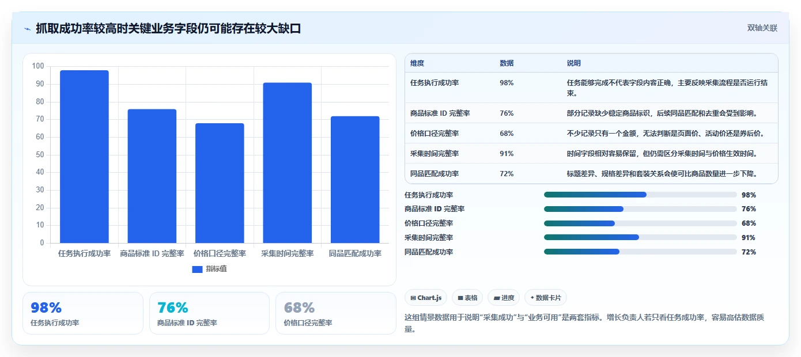Click table cell 采集时间完整率
Image resolution: width=801 pixels, height=357 pixels.
(x=434, y=154)
